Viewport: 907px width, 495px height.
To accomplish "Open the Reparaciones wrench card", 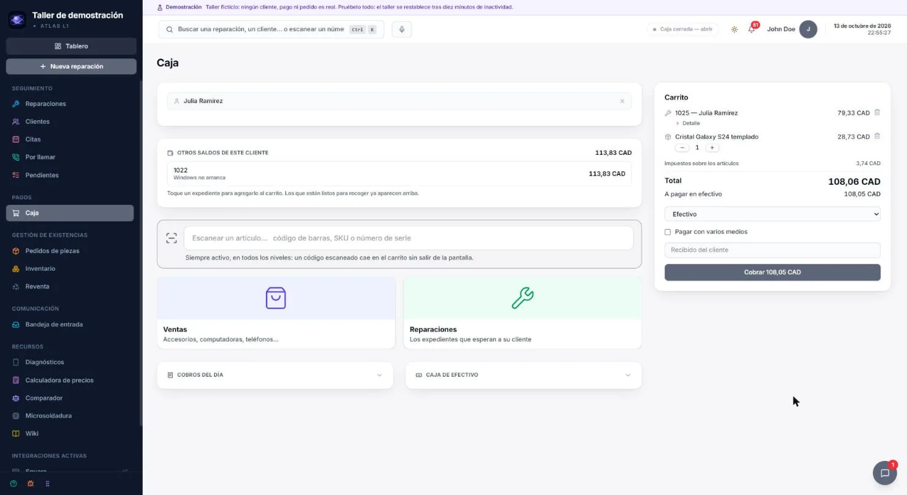I will pyautogui.click(x=523, y=313).
